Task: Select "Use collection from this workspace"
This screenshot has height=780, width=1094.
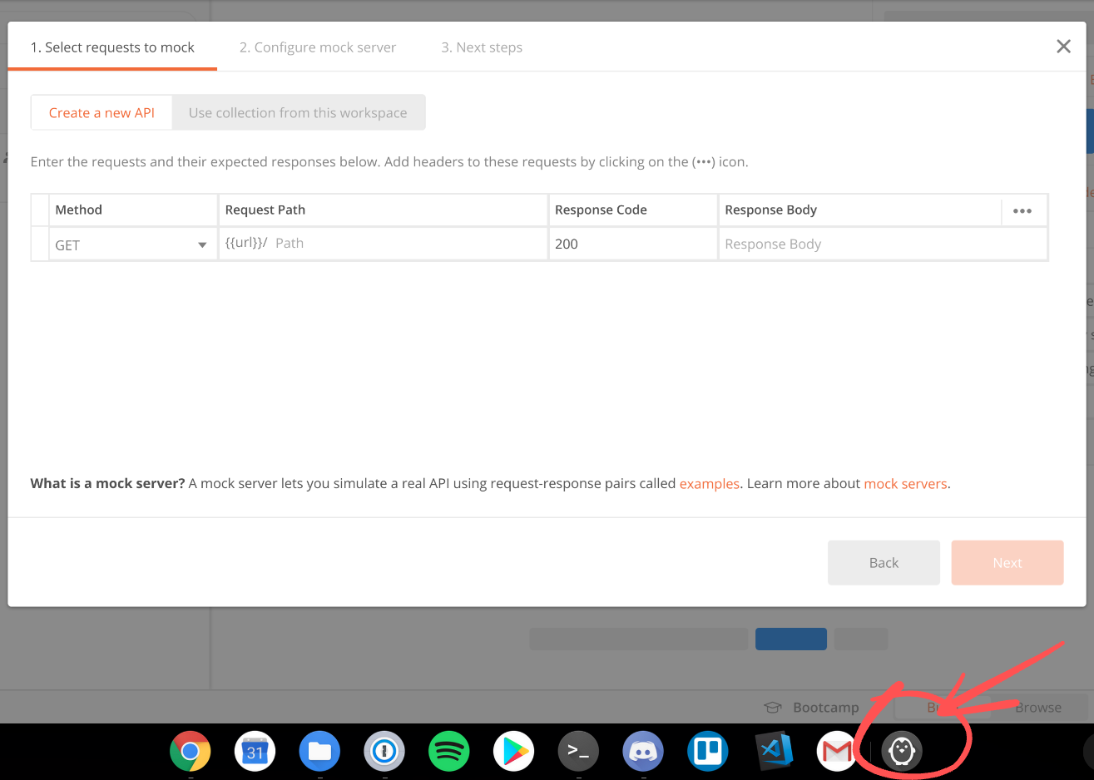Action: coord(299,111)
